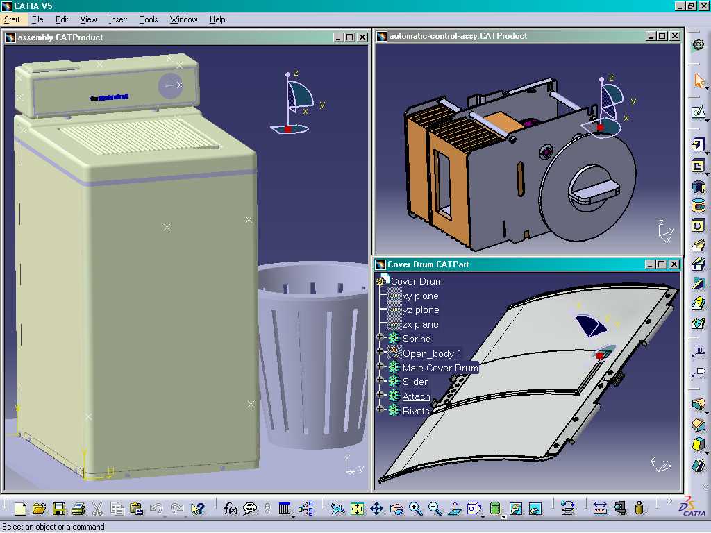Click the Normal View icon
The image size is (711, 533).
pos(454,509)
